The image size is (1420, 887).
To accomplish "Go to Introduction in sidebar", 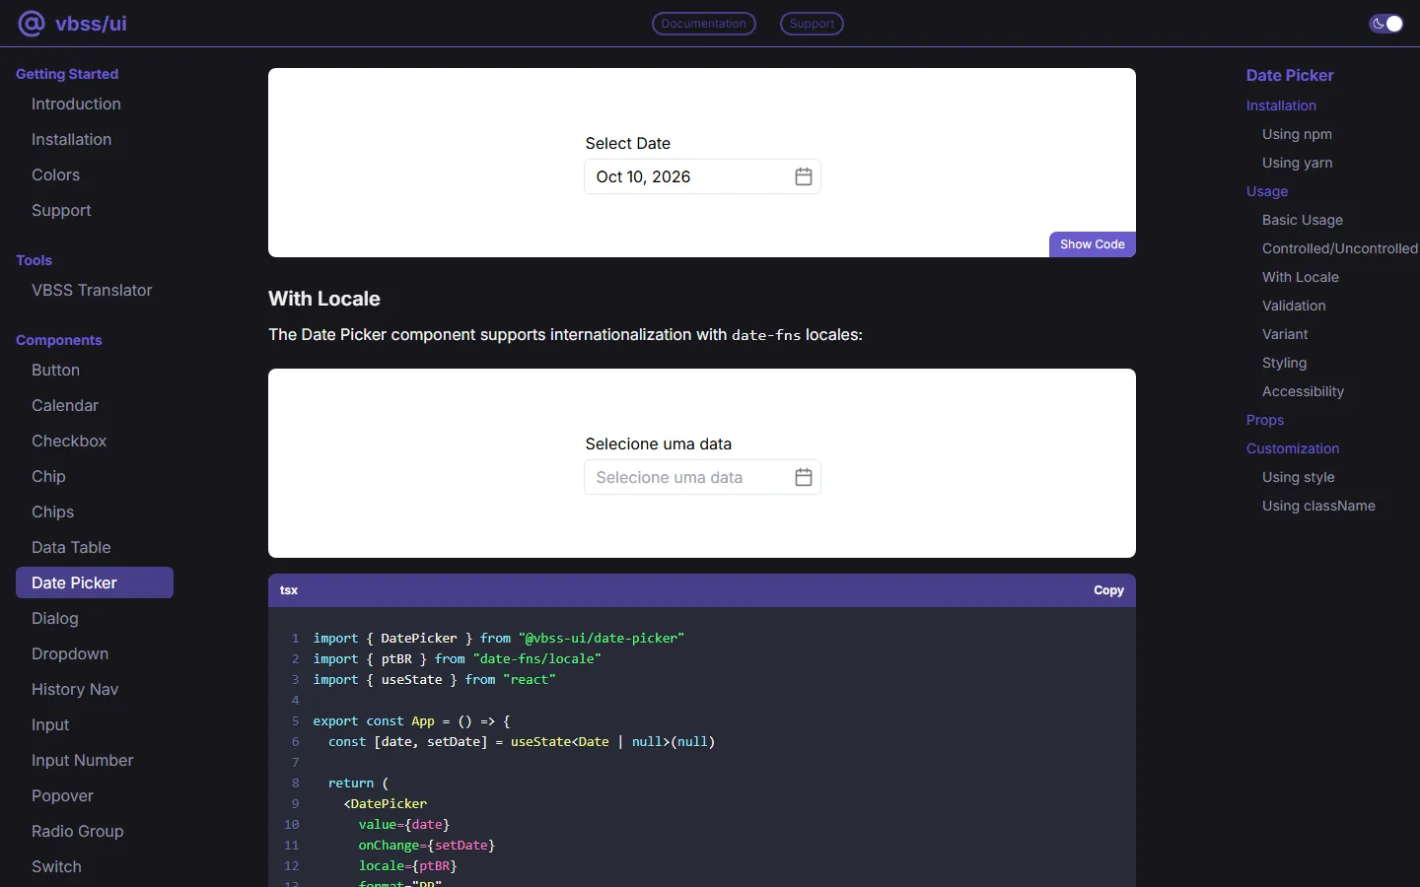I will point(76,103).
